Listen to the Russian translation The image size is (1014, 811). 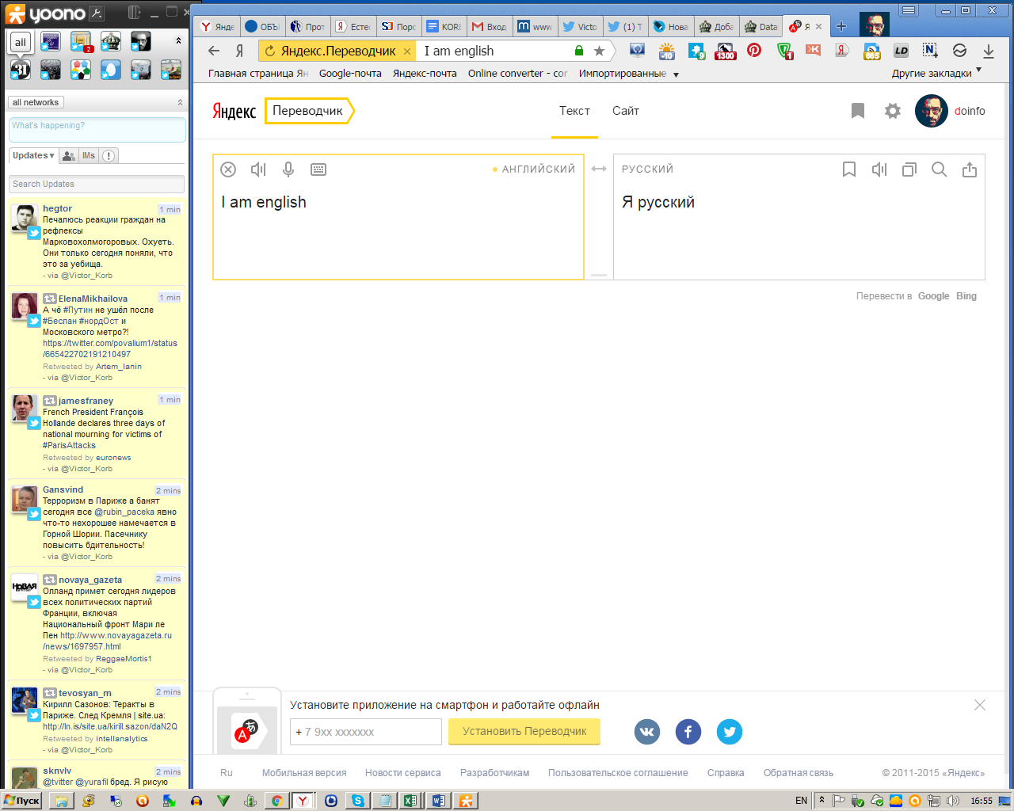coord(879,169)
